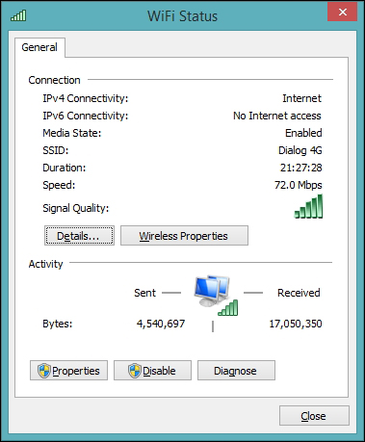
Task: Click the Close button at bottom
Action: [x=314, y=416]
